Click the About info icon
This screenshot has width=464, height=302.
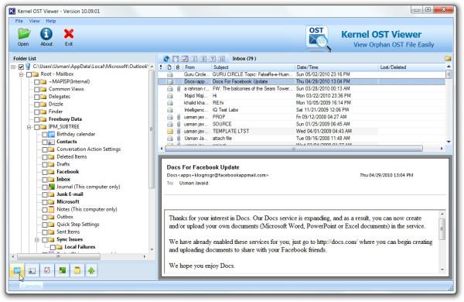pos(46,34)
